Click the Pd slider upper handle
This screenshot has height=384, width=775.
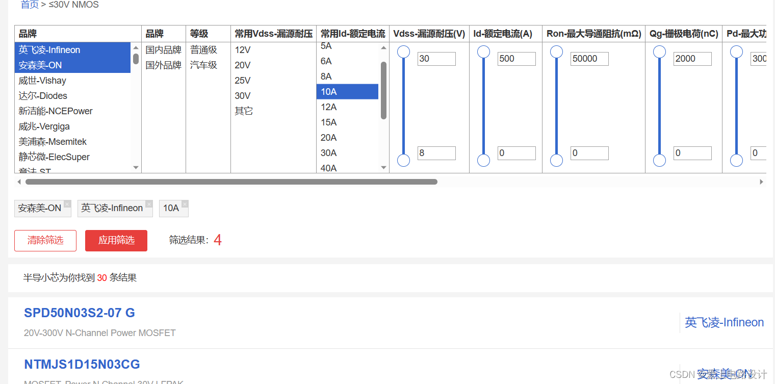(x=736, y=52)
